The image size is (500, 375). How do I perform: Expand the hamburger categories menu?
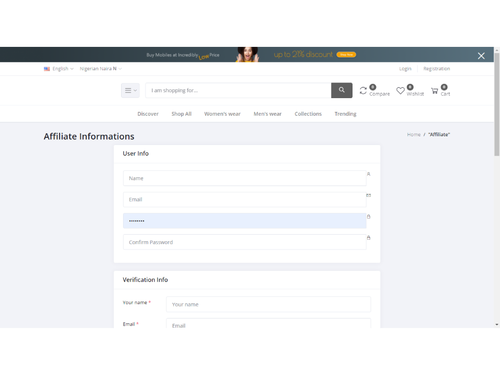(x=130, y=90)
